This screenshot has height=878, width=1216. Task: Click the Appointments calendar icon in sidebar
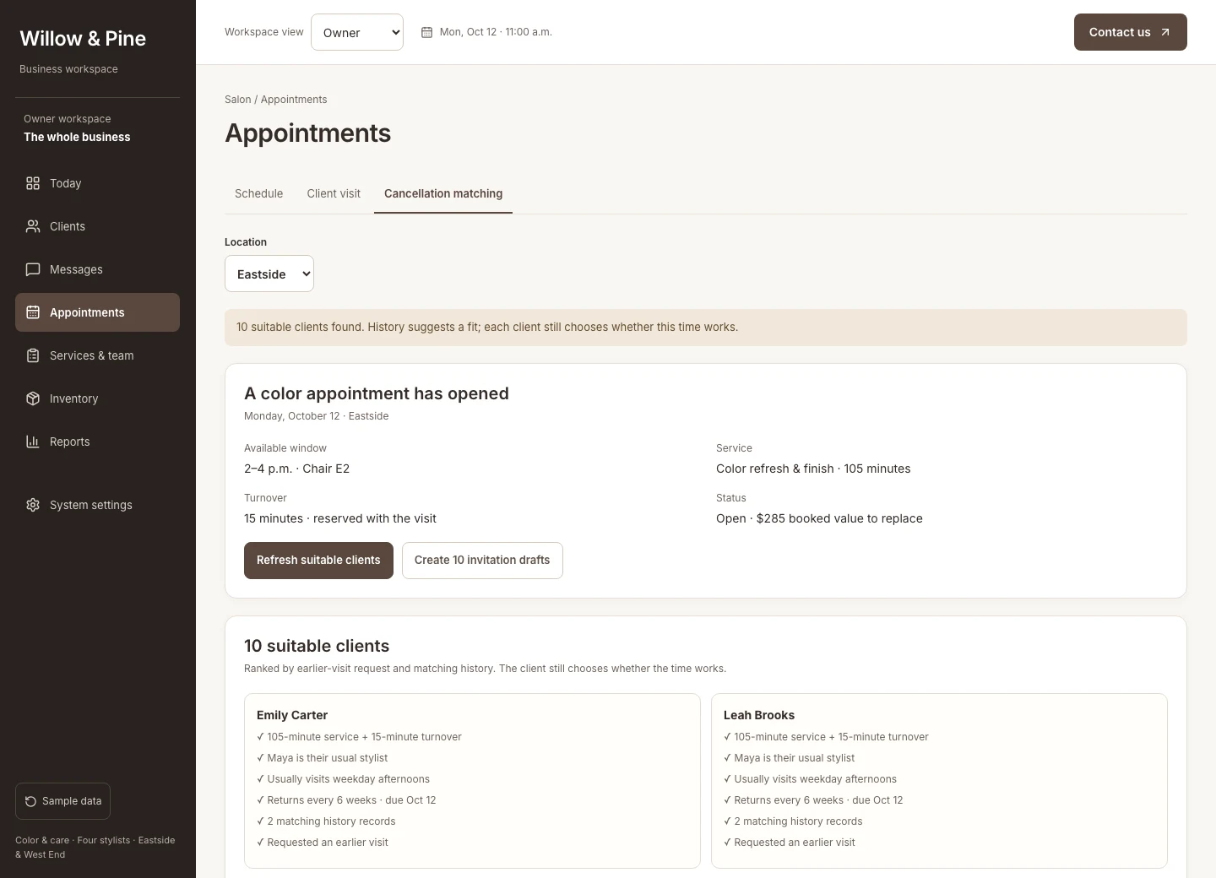pyautogui.click(x=33, y=312)
